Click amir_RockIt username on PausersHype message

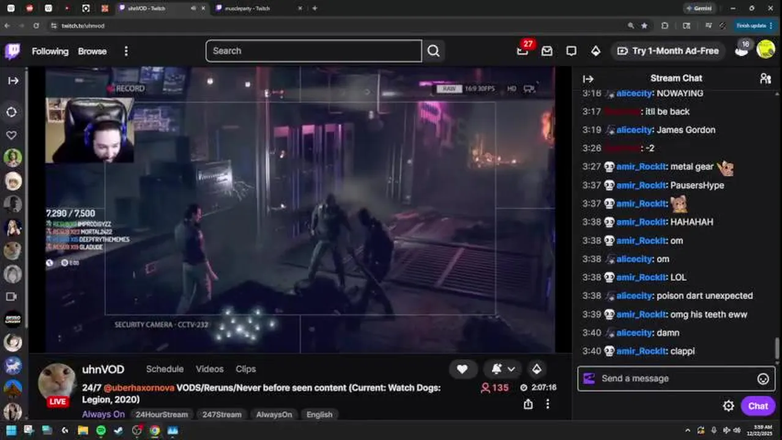(641, 185)
